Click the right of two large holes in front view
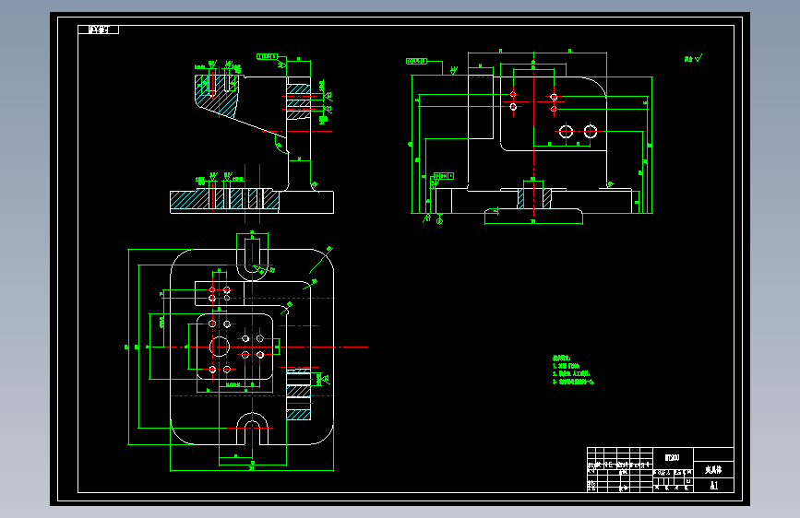 point(591,132)
